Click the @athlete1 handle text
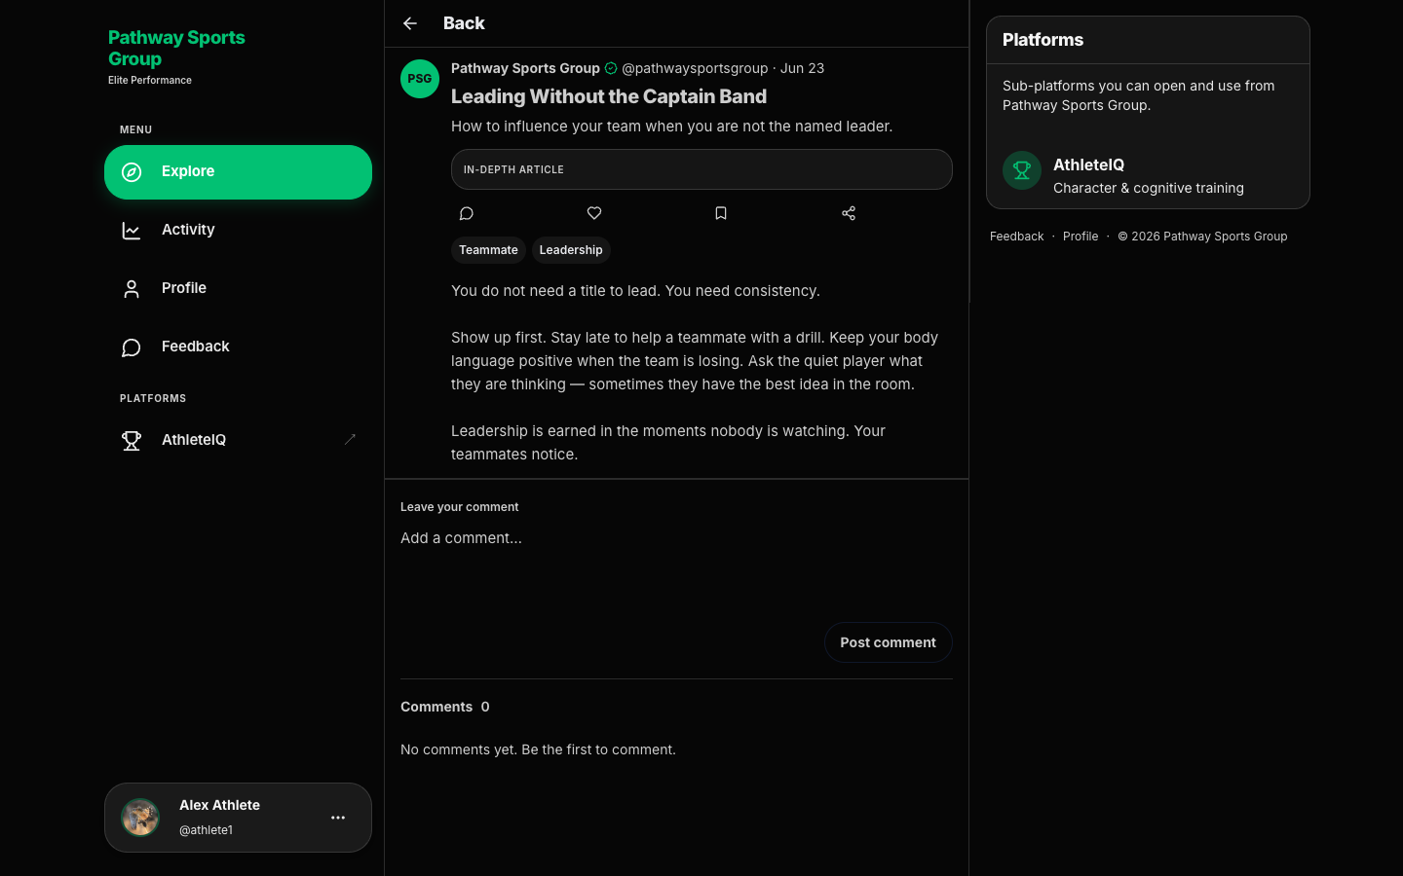 tap(206, 830)
